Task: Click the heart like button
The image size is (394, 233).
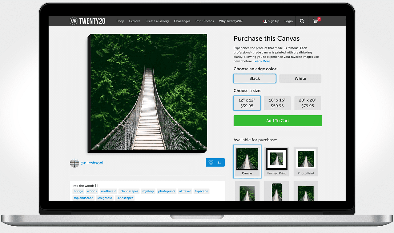Action: click(215, 163)
